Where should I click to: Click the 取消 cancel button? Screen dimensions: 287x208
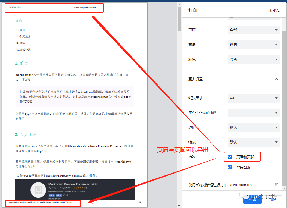(273, 199)
